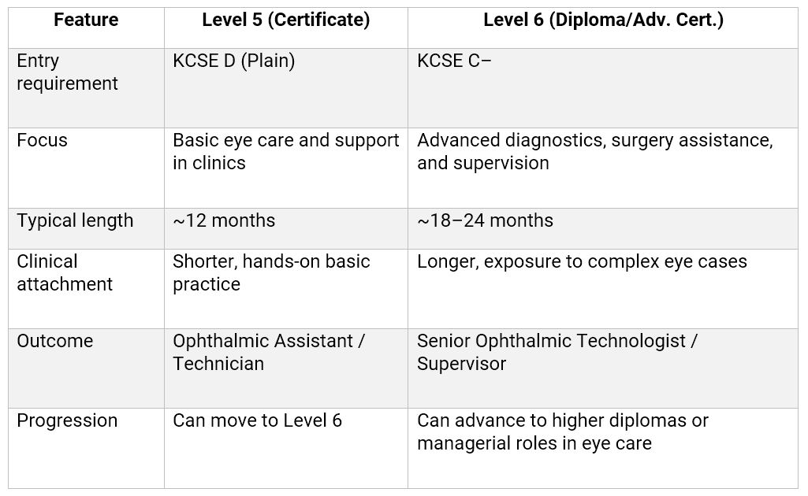The image size is (808, 496).
Task: Click the Senior Ophthalmic Technologist / Supervisor cell
Action: [557, 353]
